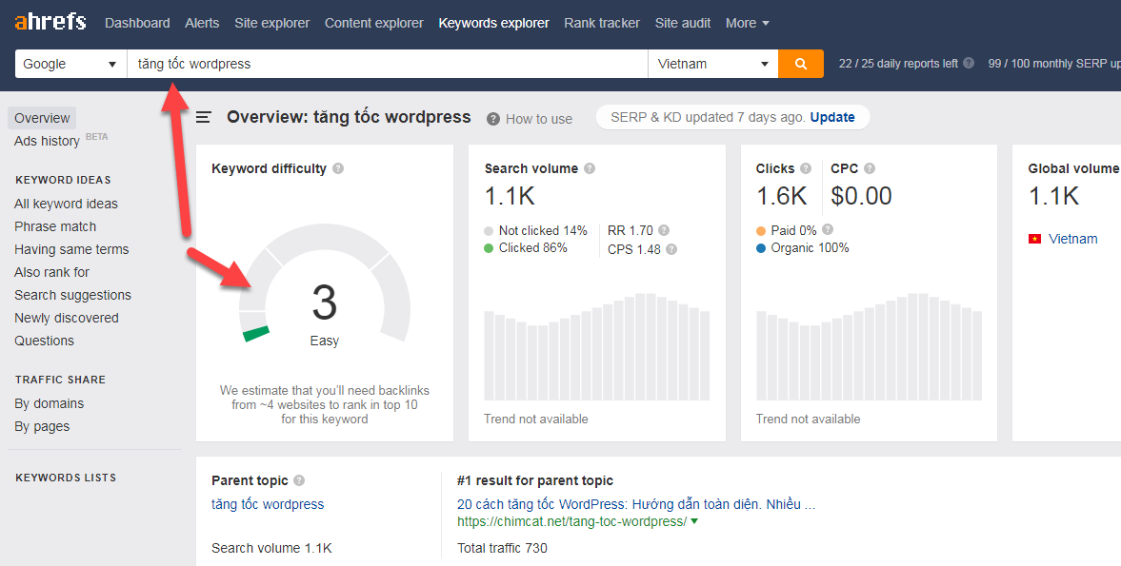Screen dimensions: 1121x566
Task: Click help icon next to Search volume
Action: coord(590,168)
